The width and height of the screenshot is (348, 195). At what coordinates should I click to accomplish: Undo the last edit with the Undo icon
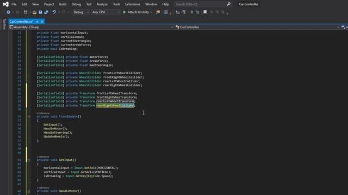(x=54, y=12)
